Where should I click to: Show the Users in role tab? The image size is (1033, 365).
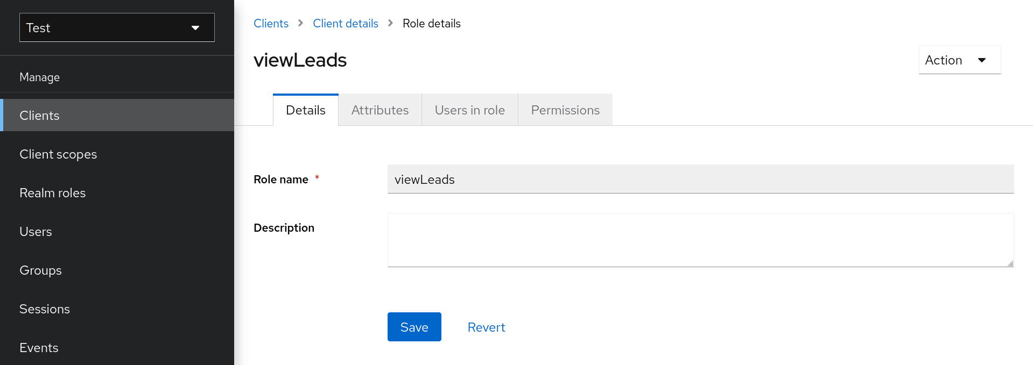click(x=469, y=110)
